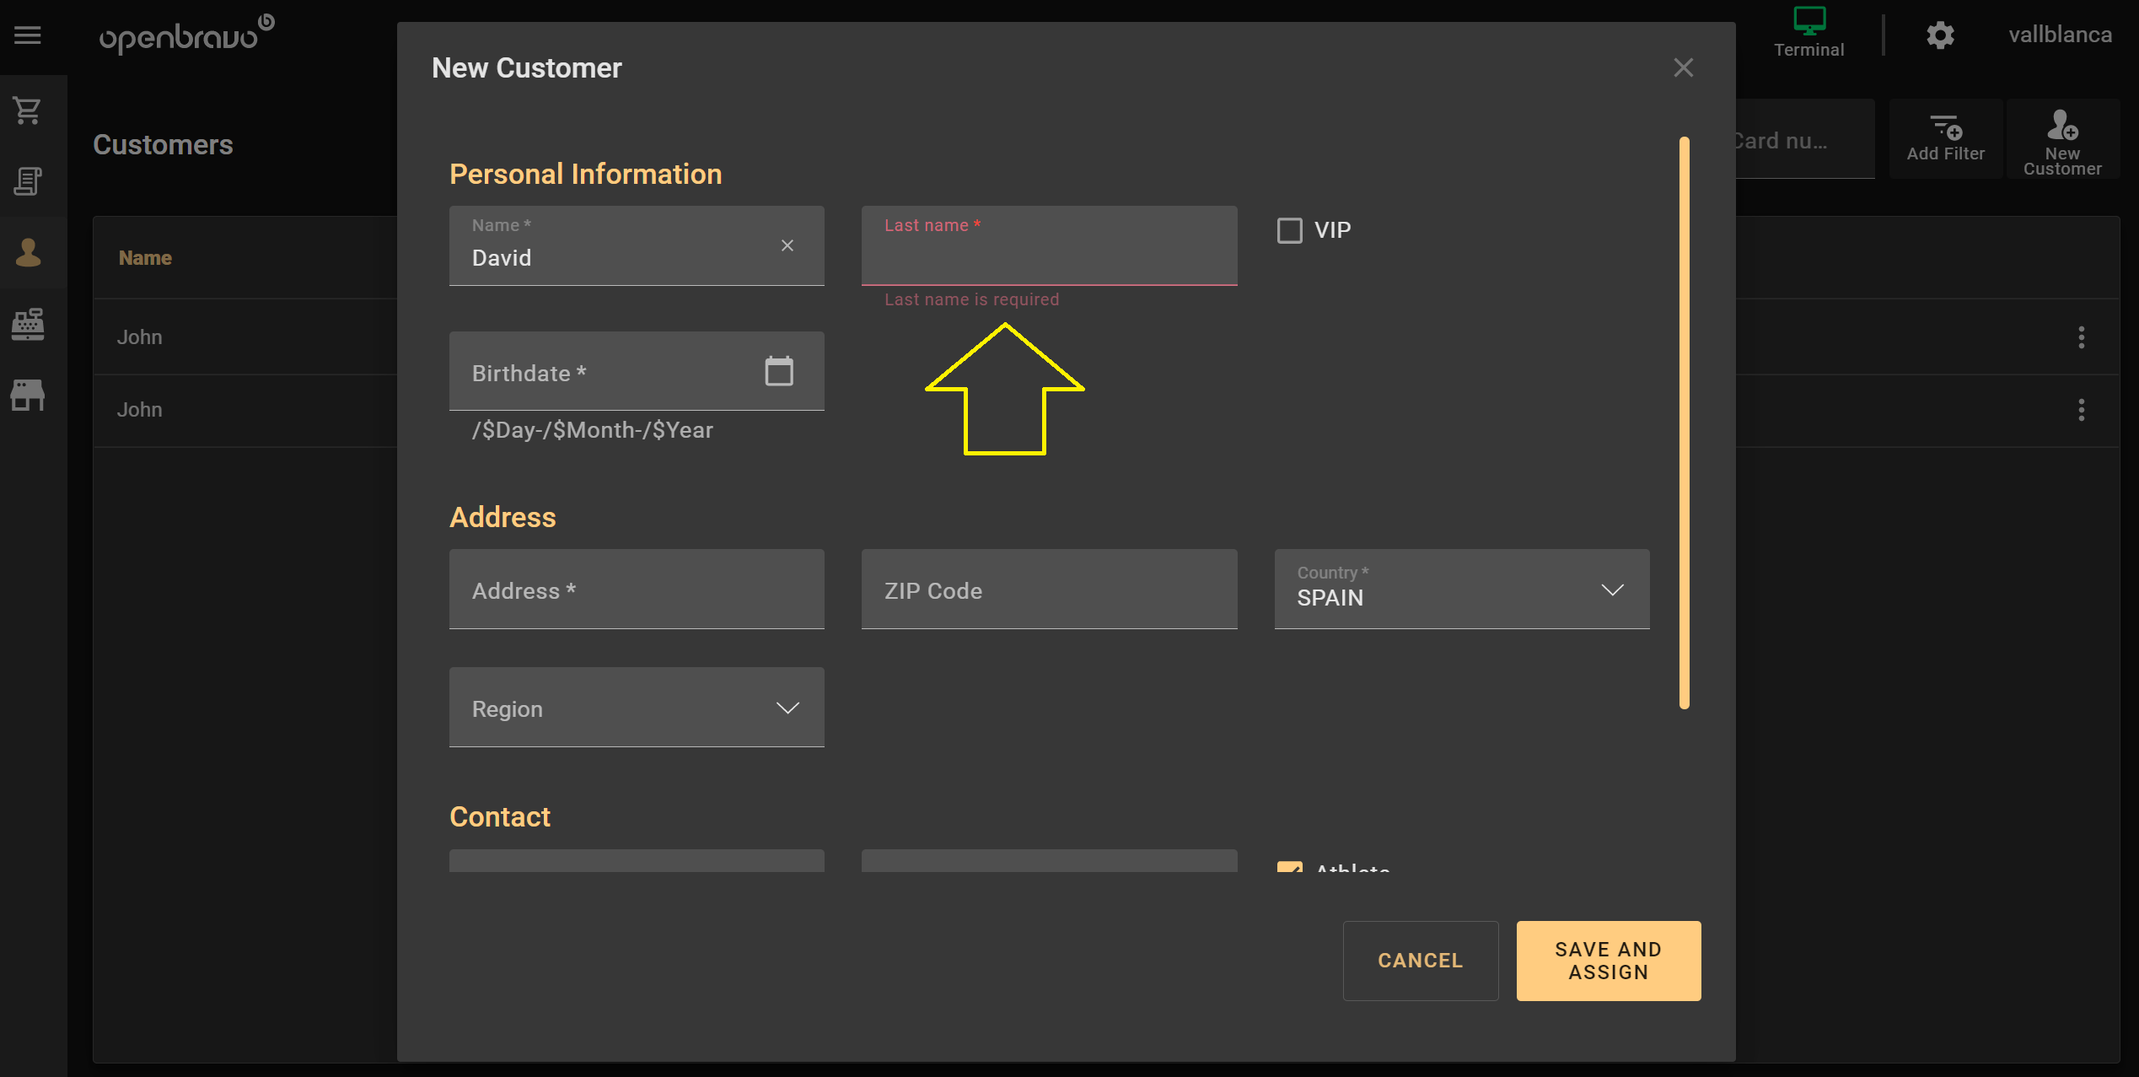Open the options menu for first John row
Screen dimensions: 2139x1077
[x=2081, y=337]
